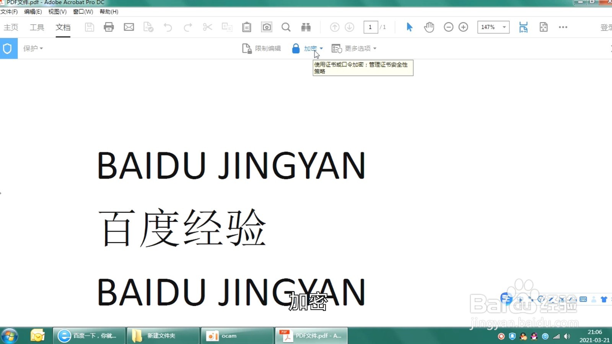Click the 限制编辑 button
Screen dimensions: 612x344
[x=262, y=49]
